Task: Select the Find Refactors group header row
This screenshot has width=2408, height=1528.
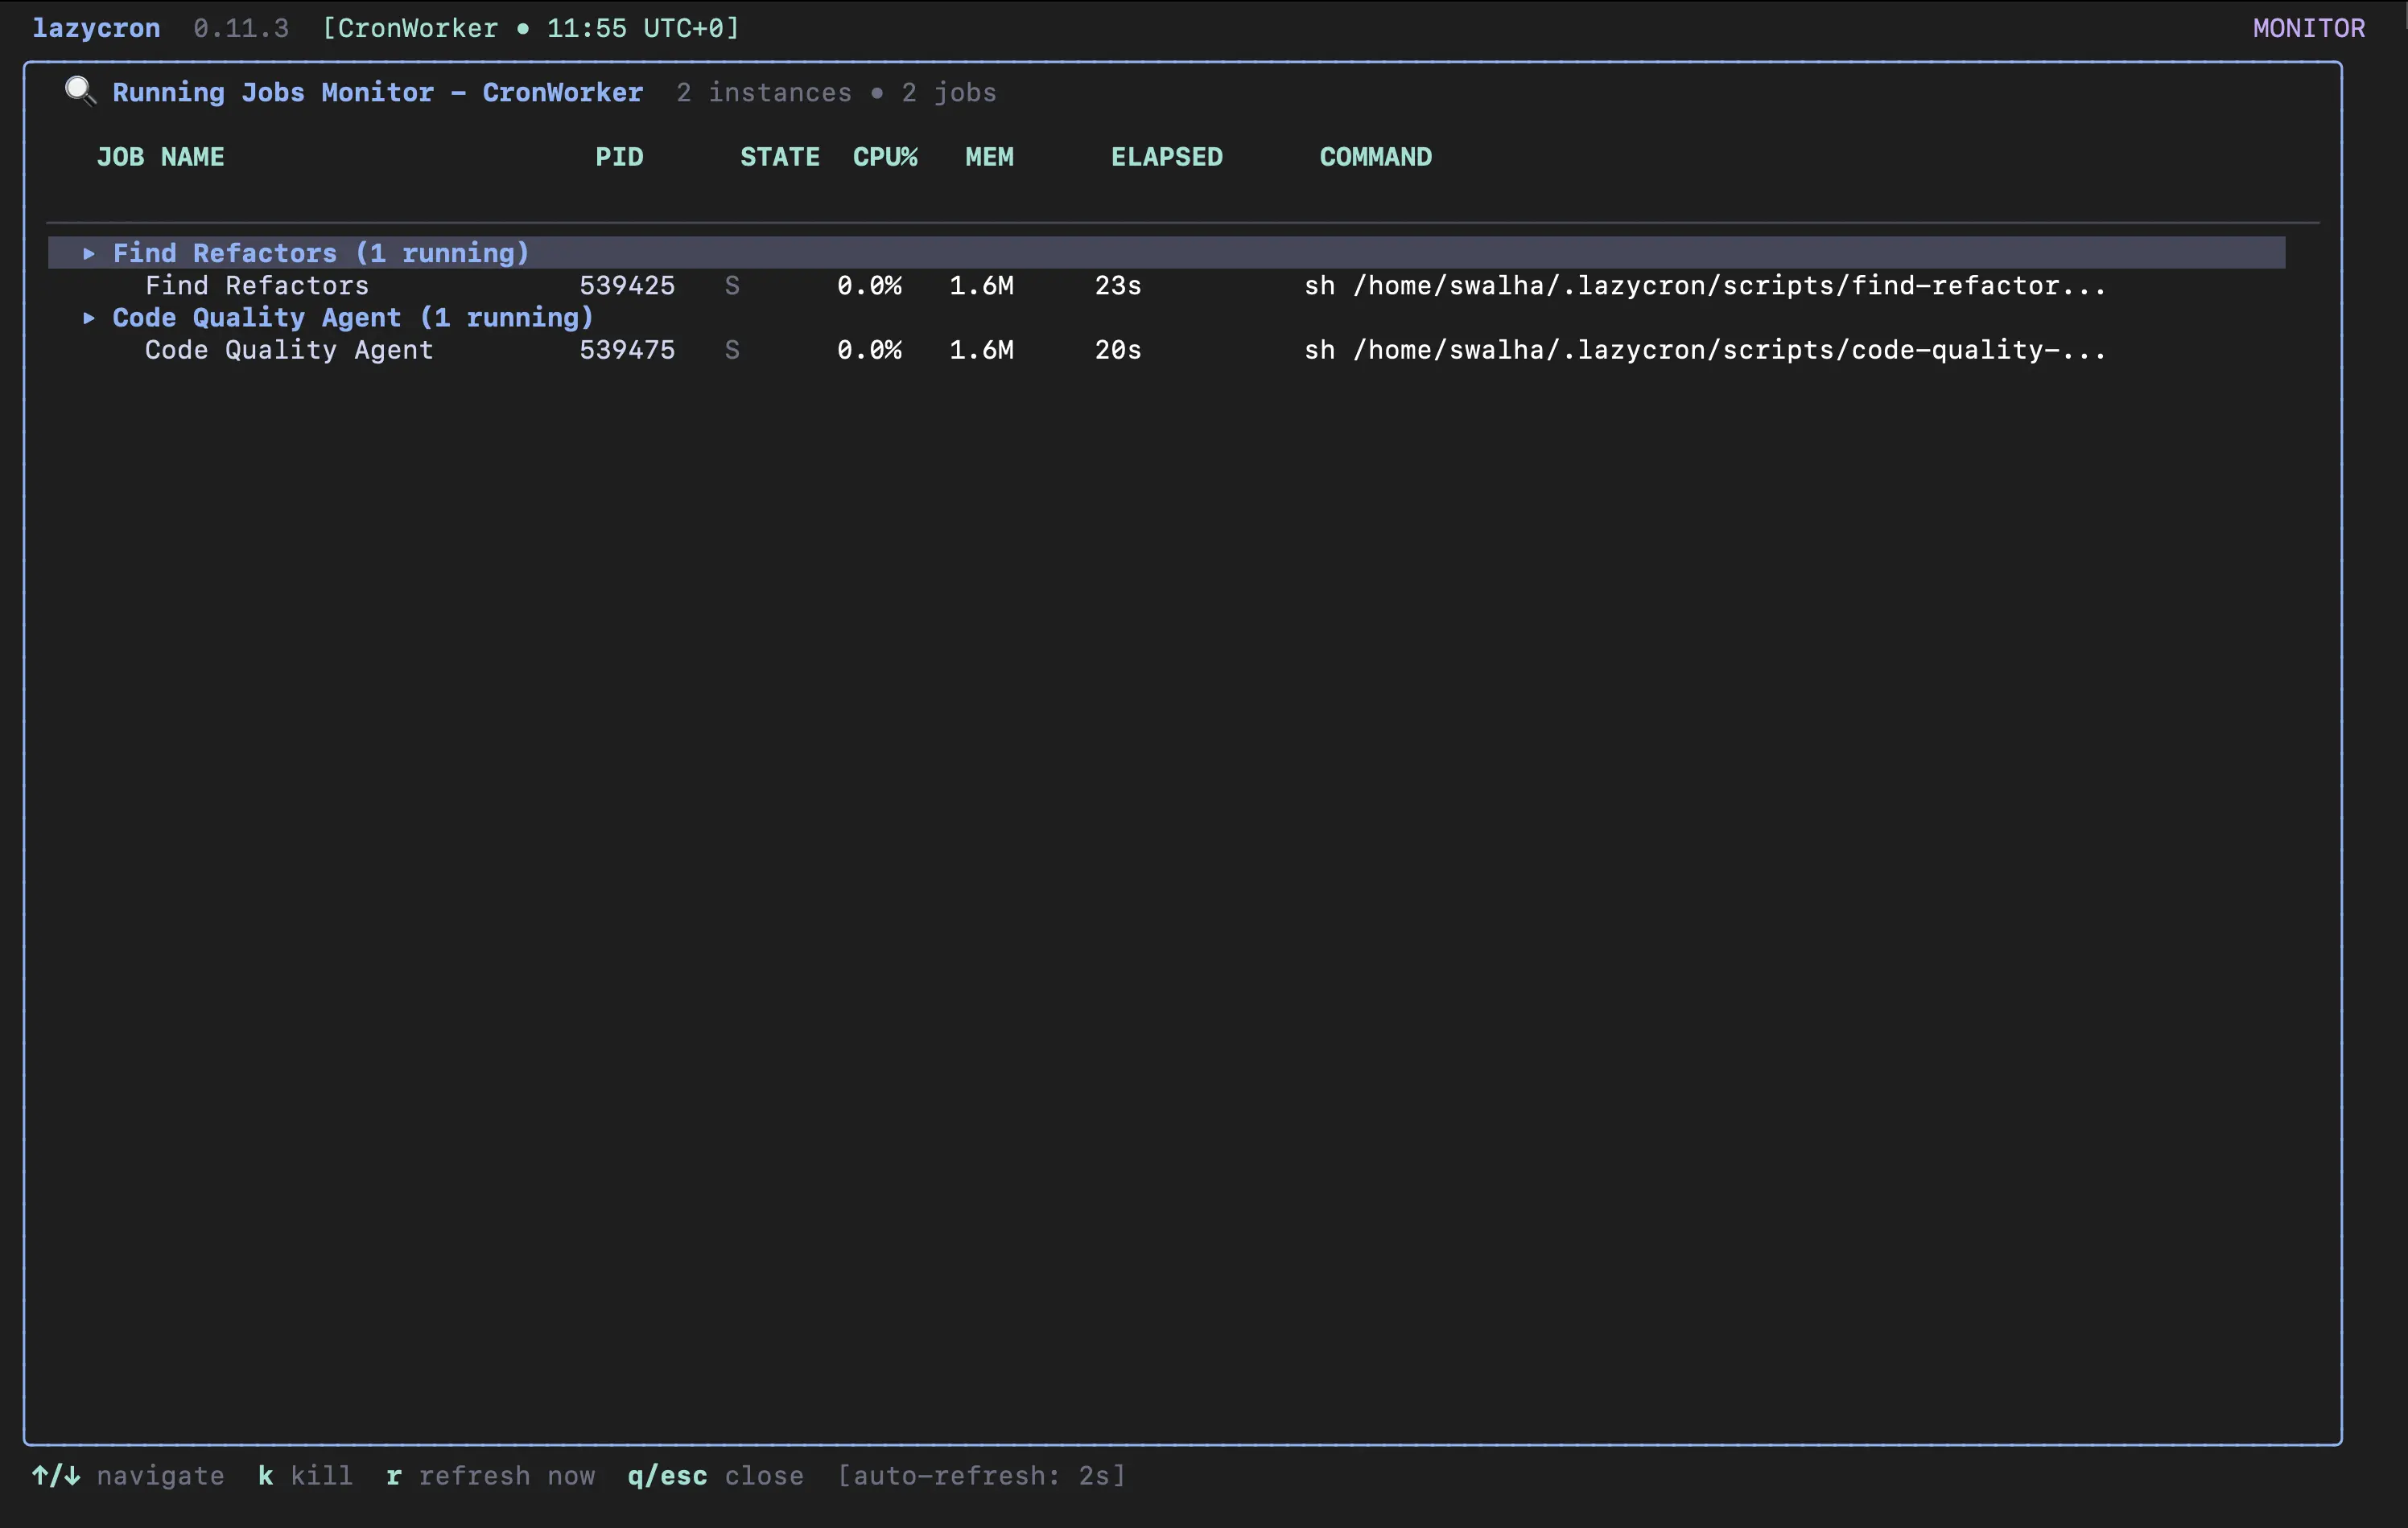Action: click(x=320, y=253)
